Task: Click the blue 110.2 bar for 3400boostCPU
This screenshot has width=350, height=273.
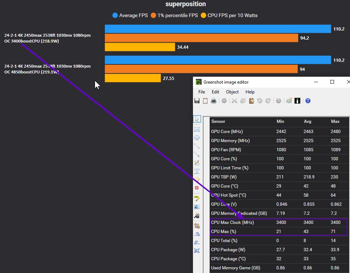Action: (218, 29)
